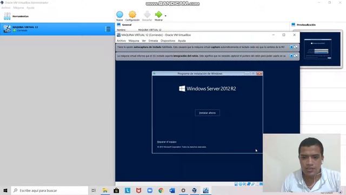Click the hard disk activity status icon
The image size is (346, 195).
click(x=236, y=184)
